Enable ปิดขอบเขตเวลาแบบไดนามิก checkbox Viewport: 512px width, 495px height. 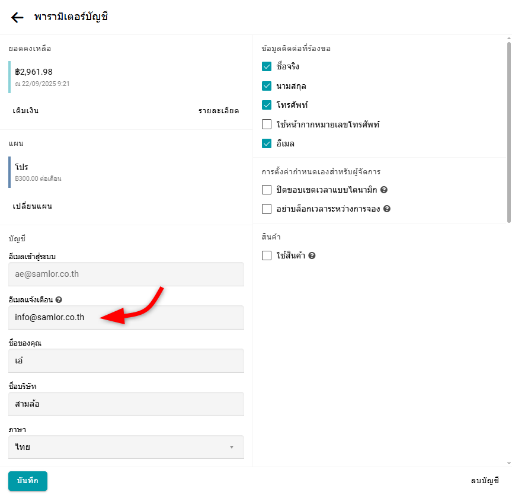[x=267, y=190]
